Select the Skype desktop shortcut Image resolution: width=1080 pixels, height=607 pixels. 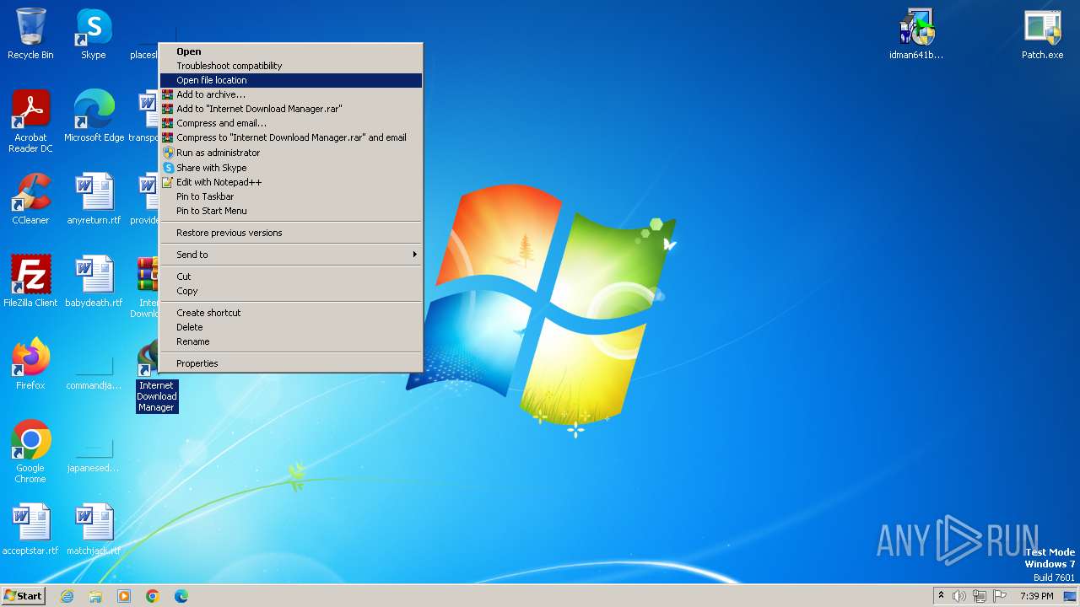94,34
